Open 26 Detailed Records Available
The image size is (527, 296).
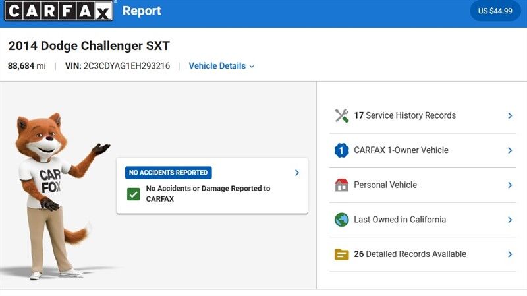tap(423, 254)
